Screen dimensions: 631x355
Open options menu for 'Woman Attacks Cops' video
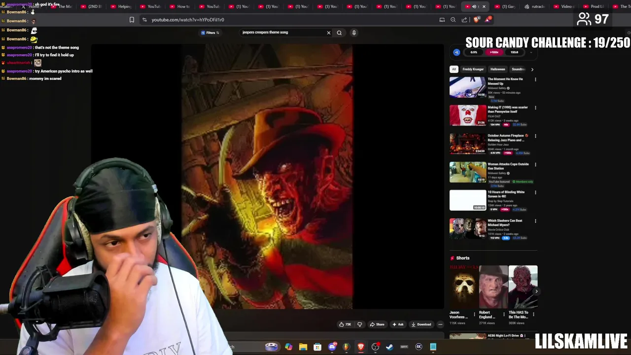(x=535, y=165)
